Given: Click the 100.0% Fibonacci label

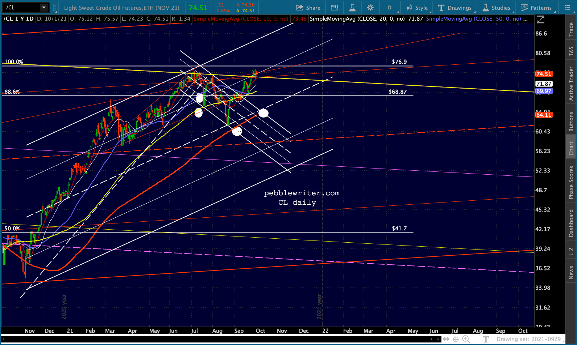Looking at the screenshot, I should coord(14,62).
